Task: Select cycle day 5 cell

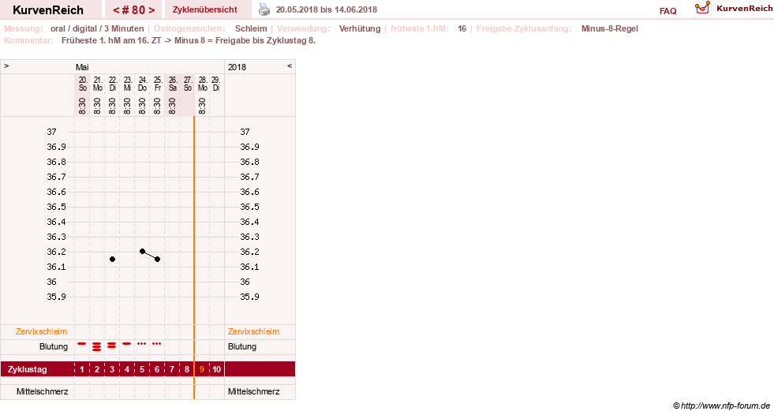Action: [x=142, y=369]
